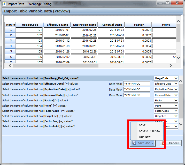Click the preview table scroll down arrow

pos(178,58)
